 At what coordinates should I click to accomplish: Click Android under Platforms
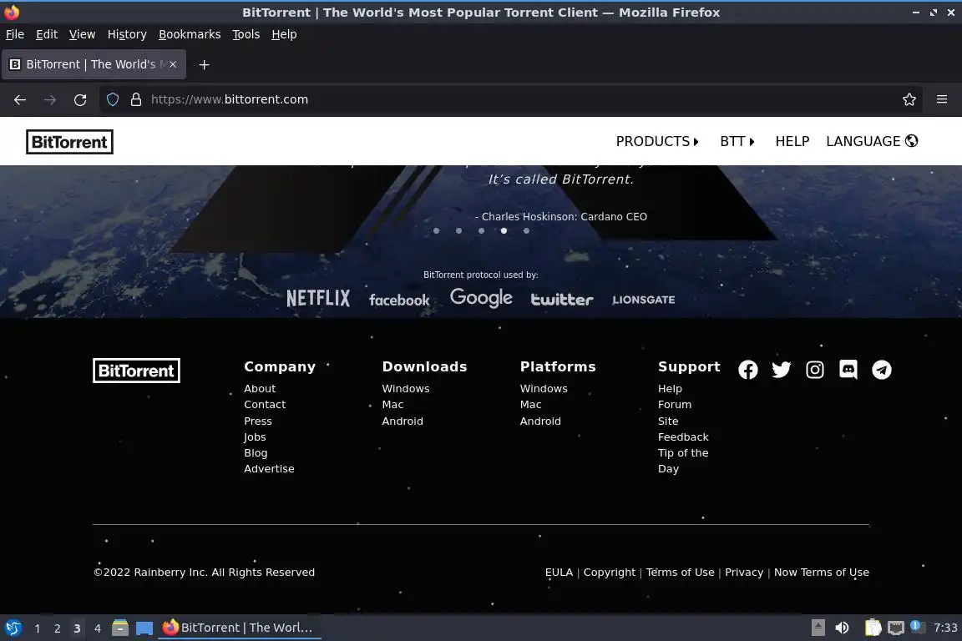[540, 421]
